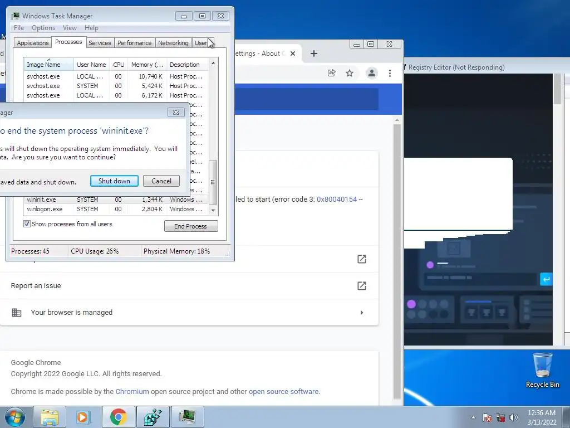Sort processes by User Name column
The width and height of the screenshot is (570, 428).
(91, 65)
